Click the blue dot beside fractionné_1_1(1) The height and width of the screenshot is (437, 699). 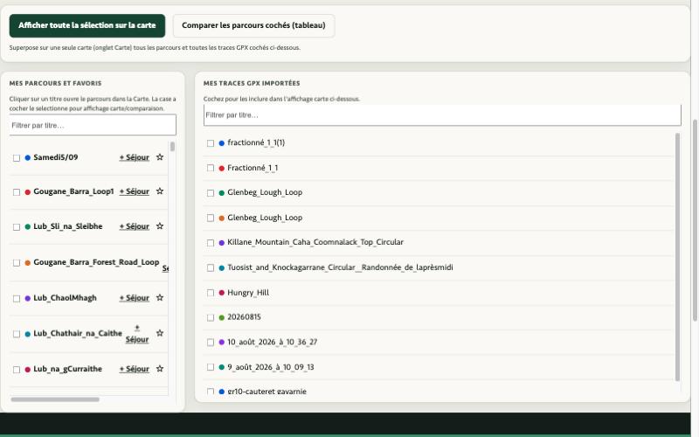click(222, 143)
